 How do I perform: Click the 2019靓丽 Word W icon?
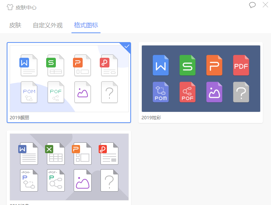pos(28,65)
